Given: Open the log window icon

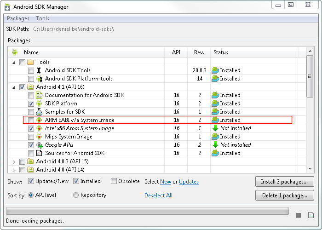Looking at the screenshot, I should tap(311, 215).
